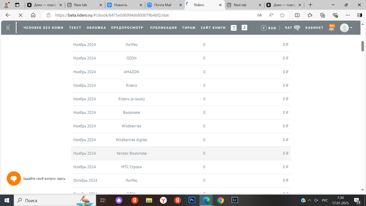The image size is (366, 206).
Task: Click the Ridero (e-book) row text
Action: coord(131,99)
